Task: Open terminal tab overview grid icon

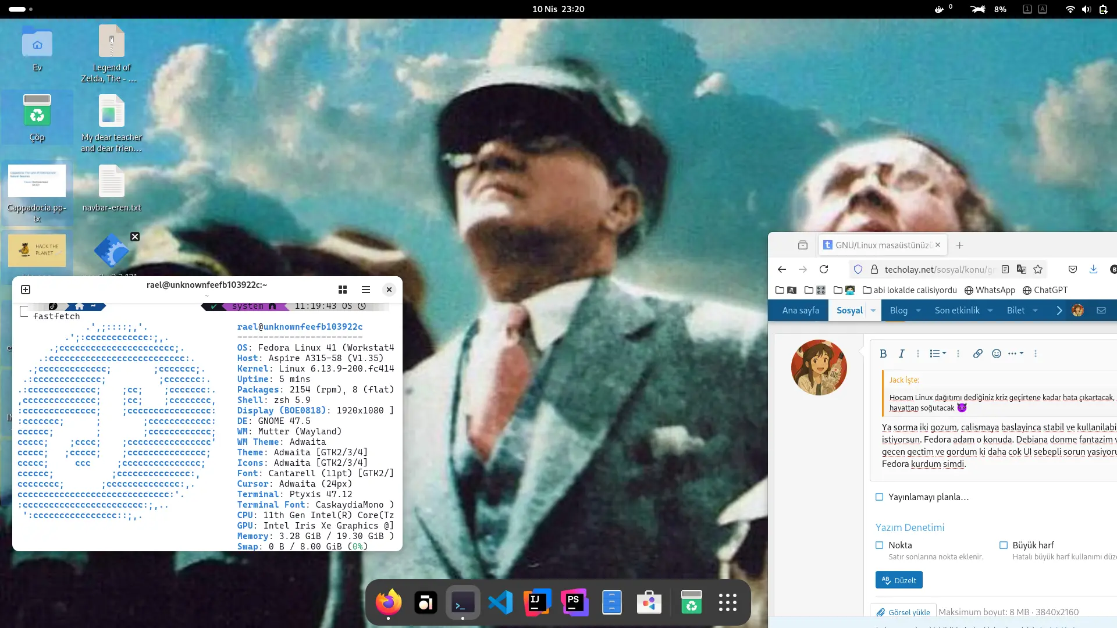Action: [x=343, y=290]
